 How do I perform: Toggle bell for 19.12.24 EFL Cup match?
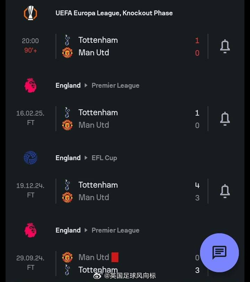[x=225, y=191]
